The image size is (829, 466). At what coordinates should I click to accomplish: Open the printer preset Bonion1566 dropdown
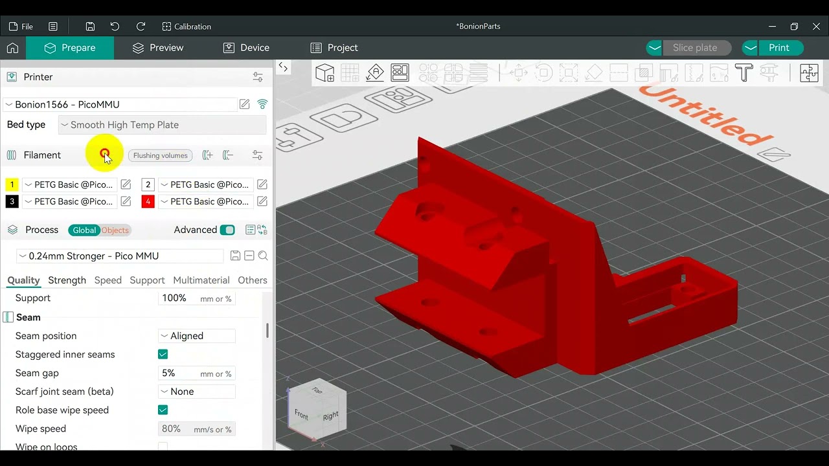pos(120,104)
